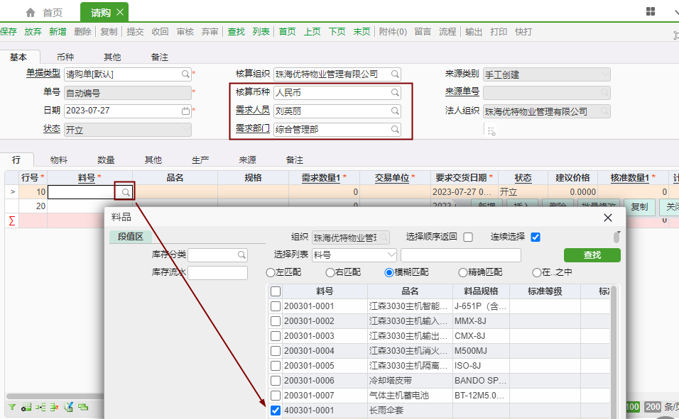Click magnifier in 需求部门 field
This screenshot has height=419, width=679.
(394, 130)
